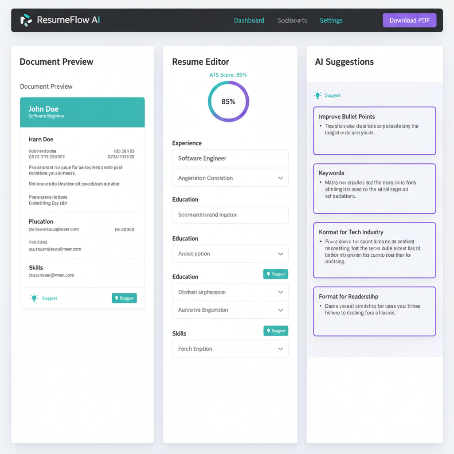Click the ResumeFlow AI logo icon
Image resolution: width=454 pixels, height=454 pixels.
click(x=26, y=20)
